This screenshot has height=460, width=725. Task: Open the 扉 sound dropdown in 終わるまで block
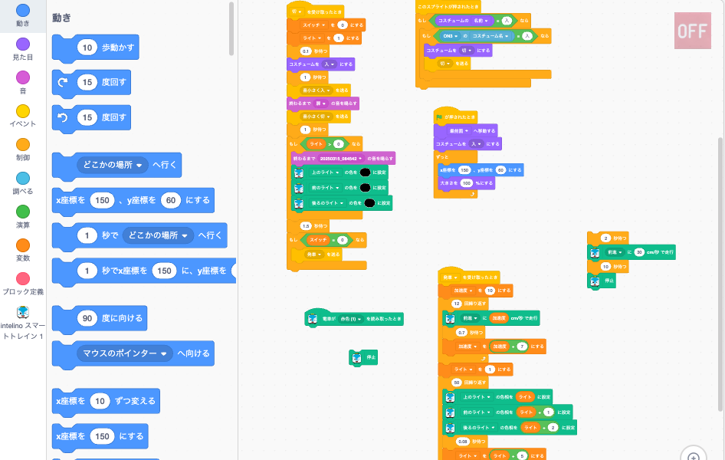(320, 103)
